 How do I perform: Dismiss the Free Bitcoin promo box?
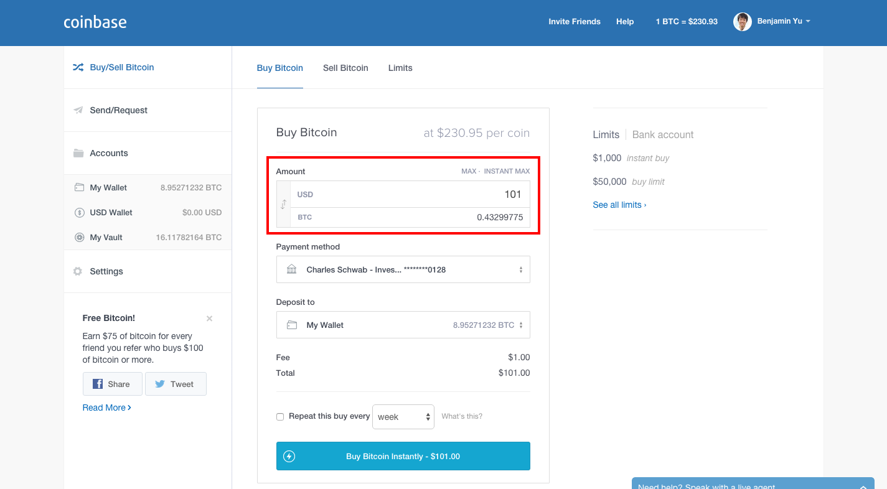point(209,319)
